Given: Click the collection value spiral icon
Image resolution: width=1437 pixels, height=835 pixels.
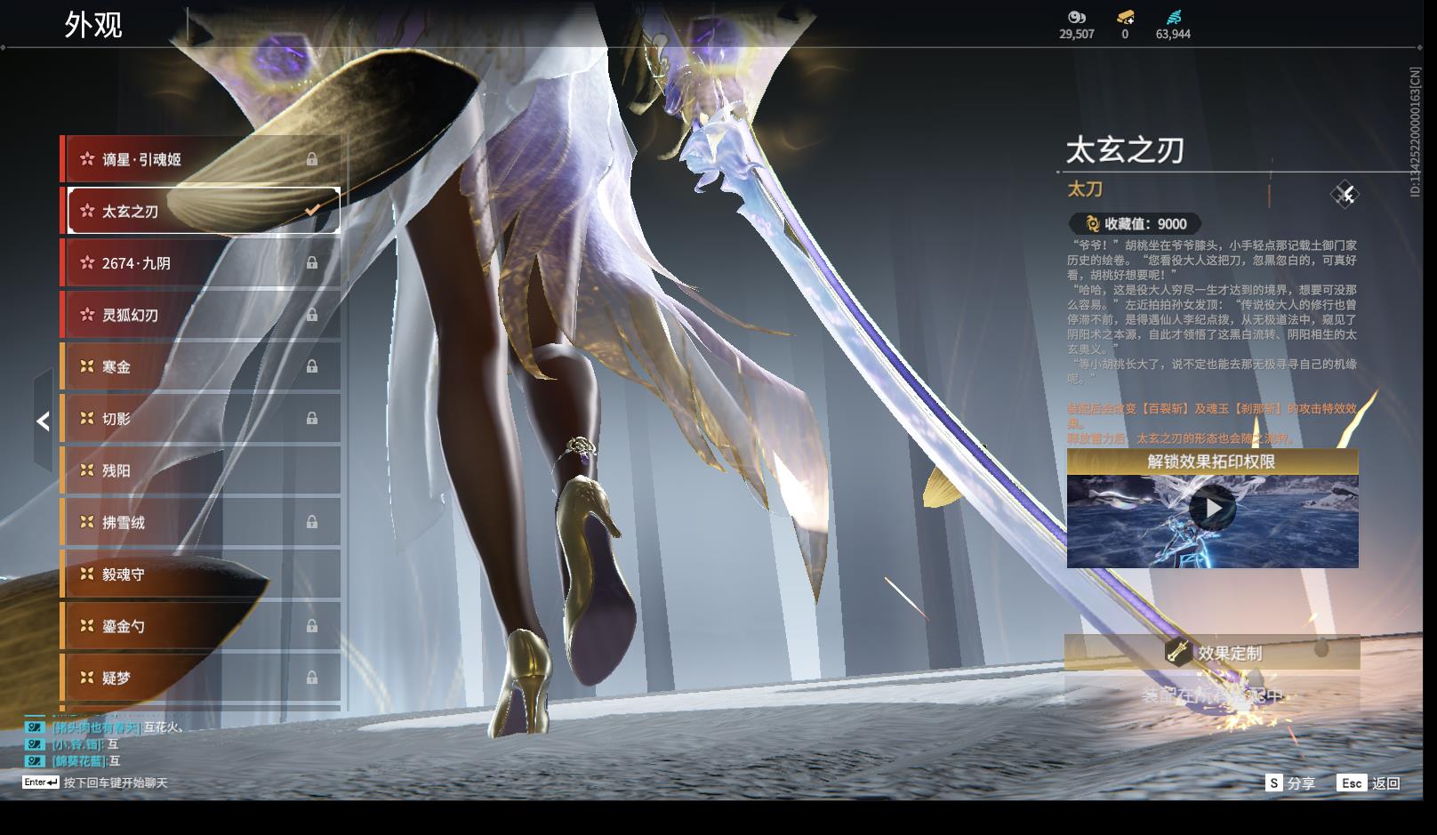Looking at the screenshot, I should pos(1092,224).
